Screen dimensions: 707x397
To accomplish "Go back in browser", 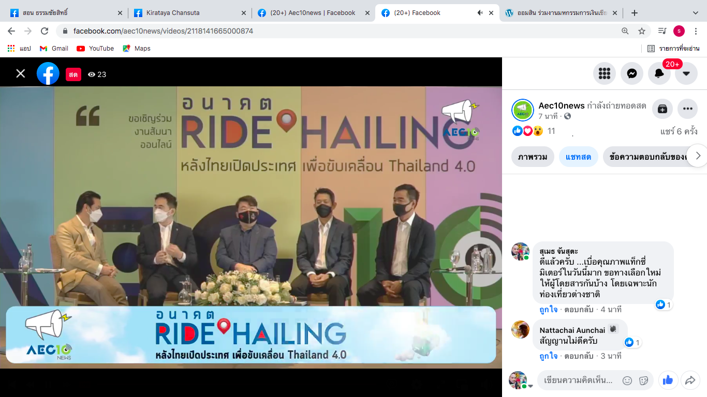I will (11, 31).
